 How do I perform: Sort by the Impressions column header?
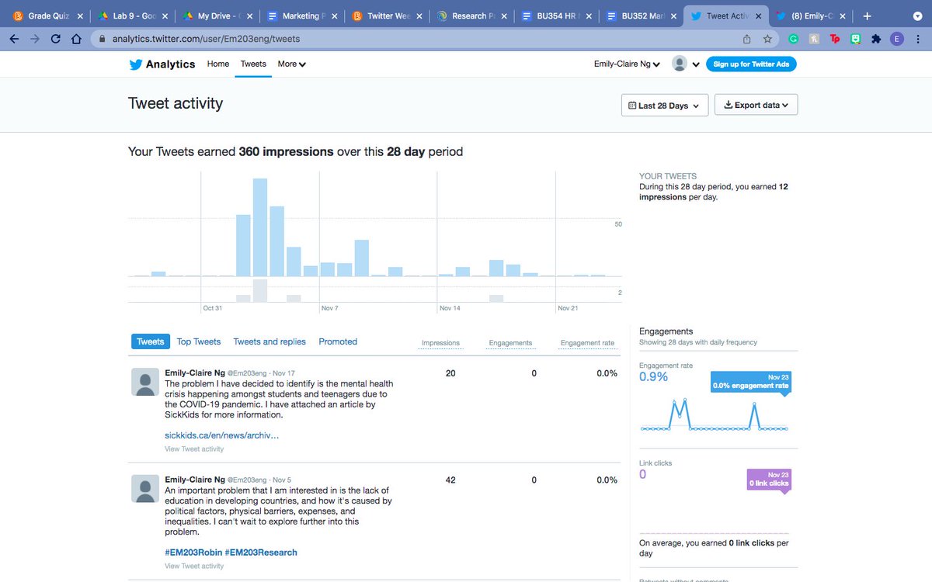click(x=440, y=343)
